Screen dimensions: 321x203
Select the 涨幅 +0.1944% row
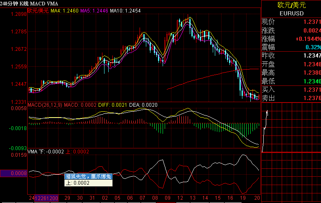(x=291, y=39)
